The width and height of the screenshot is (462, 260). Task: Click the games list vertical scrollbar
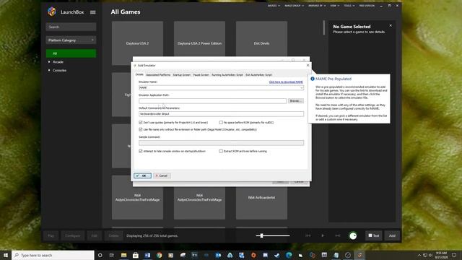tap(324, 27)
